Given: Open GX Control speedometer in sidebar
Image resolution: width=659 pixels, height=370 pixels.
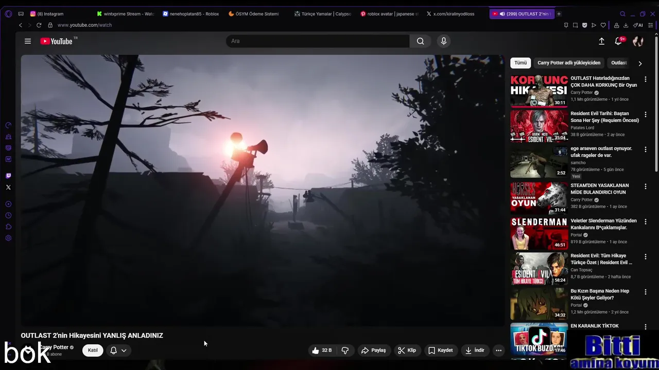Looking at the screenshot, I should pyautogui.click(x=8, y=125).
